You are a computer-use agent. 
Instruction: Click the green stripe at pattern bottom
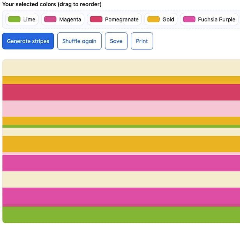(x=121, y=215)
